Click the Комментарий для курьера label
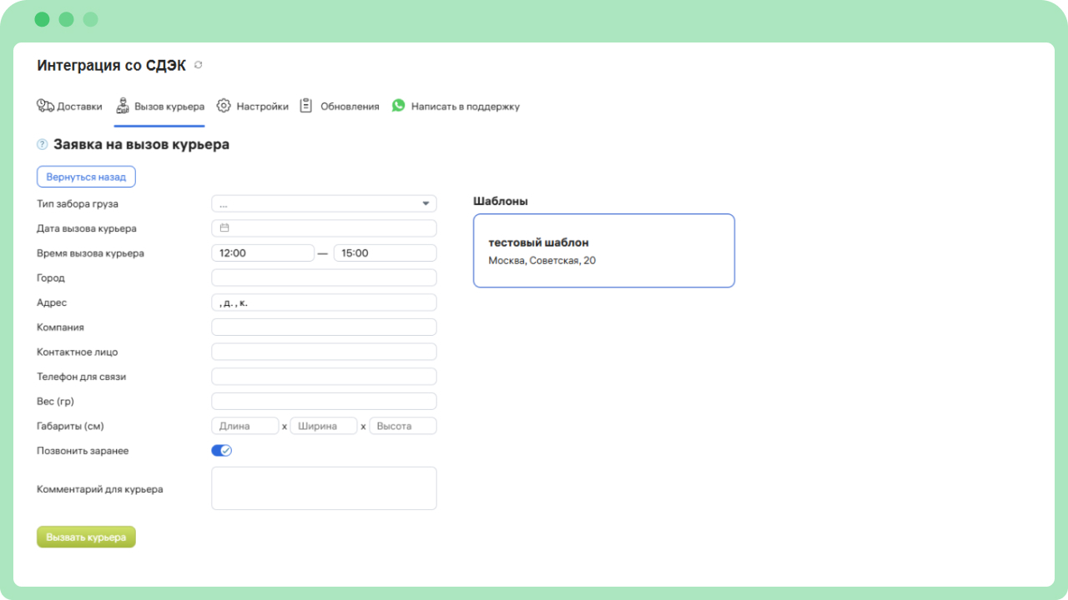The width and height of the screenshot is (1068, 600). pyautogui.click(x=100, y=489)
